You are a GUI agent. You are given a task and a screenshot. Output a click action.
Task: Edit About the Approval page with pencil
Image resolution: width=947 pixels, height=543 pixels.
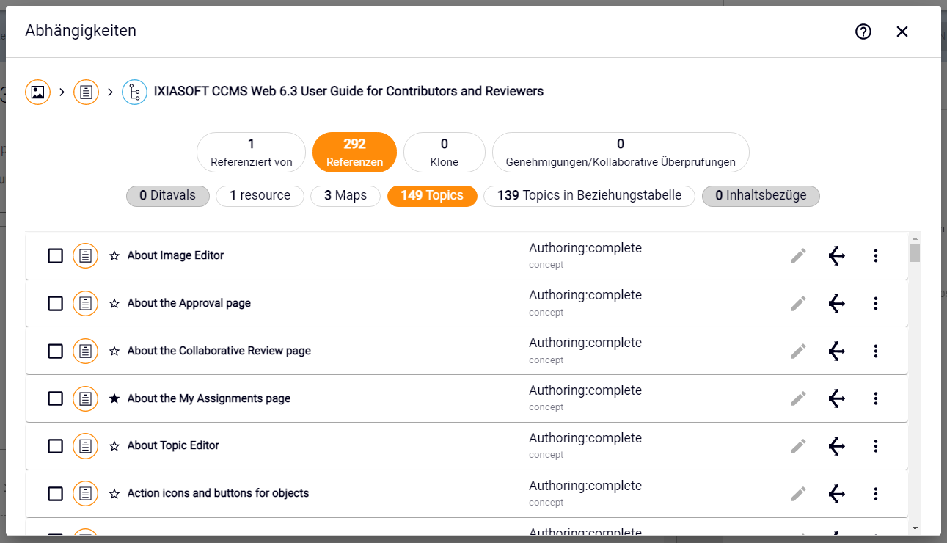(798, 304)
